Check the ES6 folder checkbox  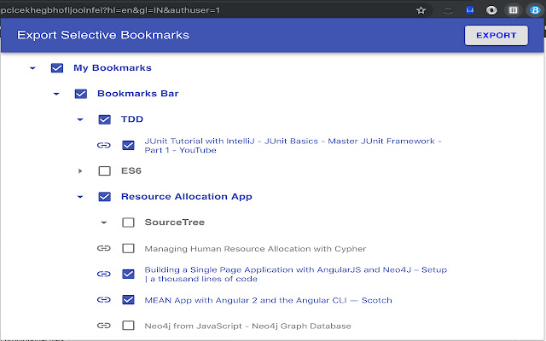105,171
